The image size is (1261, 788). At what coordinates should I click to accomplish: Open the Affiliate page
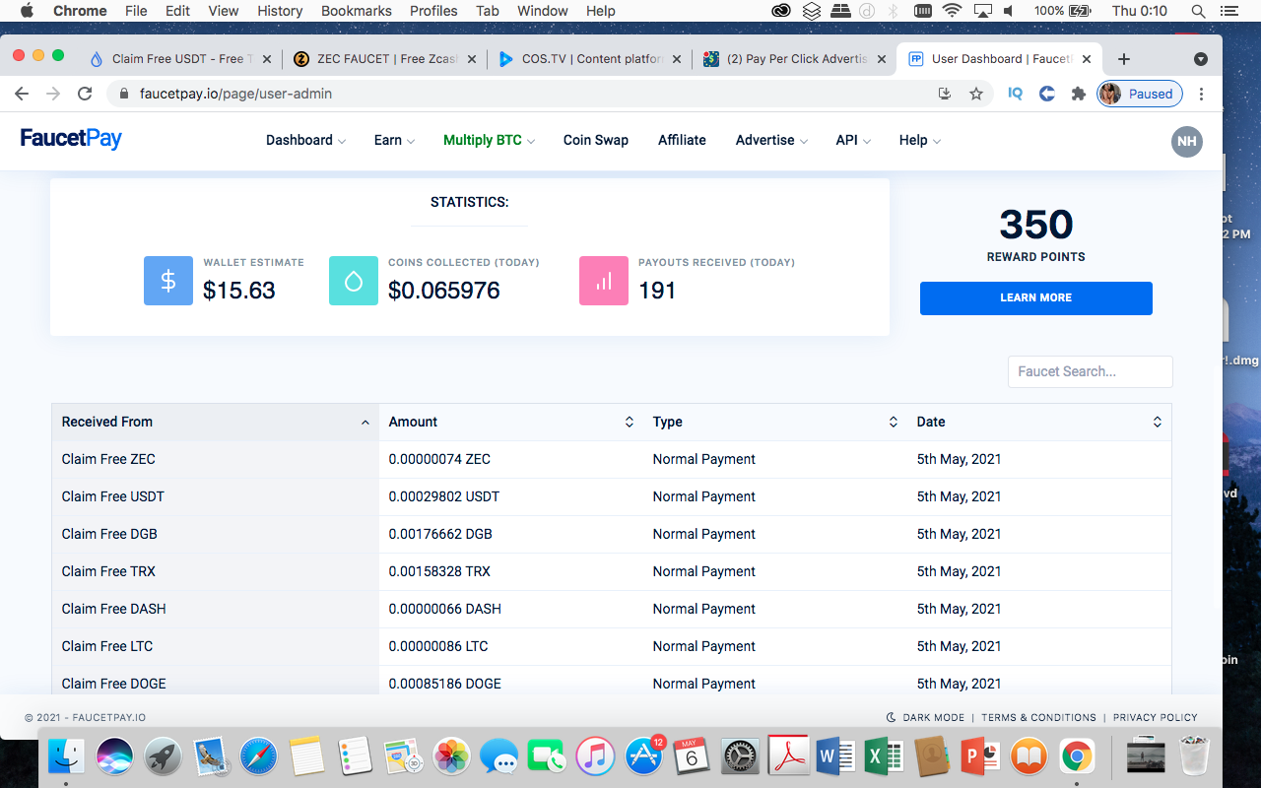tap(682, 140)
